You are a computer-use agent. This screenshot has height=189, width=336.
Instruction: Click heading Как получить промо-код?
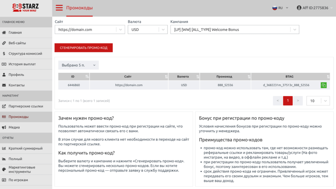point(86,153)
